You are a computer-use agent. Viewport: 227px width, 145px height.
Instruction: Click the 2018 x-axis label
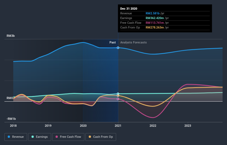point(13,126)
